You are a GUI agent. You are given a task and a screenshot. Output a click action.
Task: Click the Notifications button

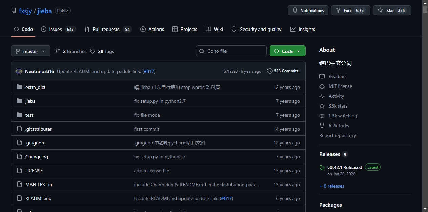click(x=308, y=11)
